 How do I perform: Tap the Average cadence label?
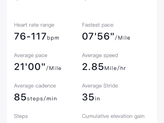35,86
